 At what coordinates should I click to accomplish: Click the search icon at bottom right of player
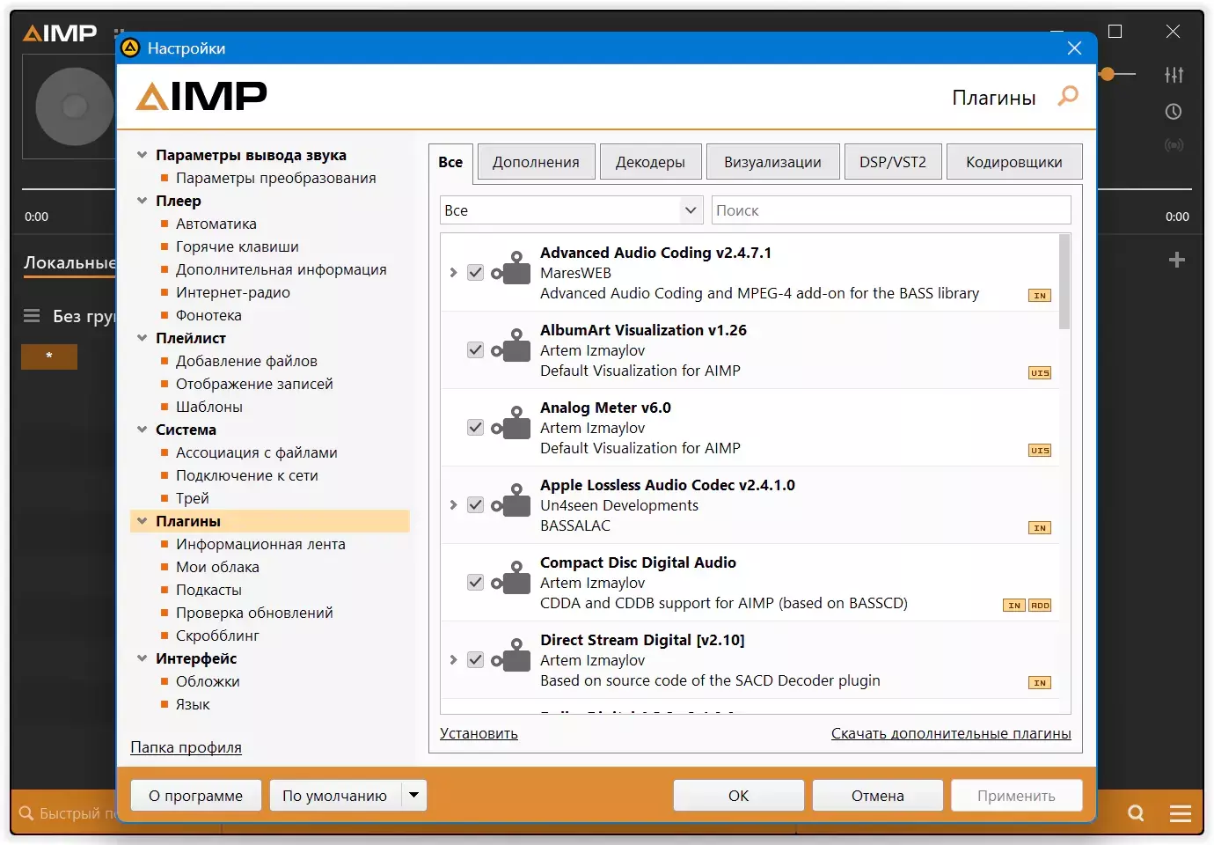coord(1137,813)
